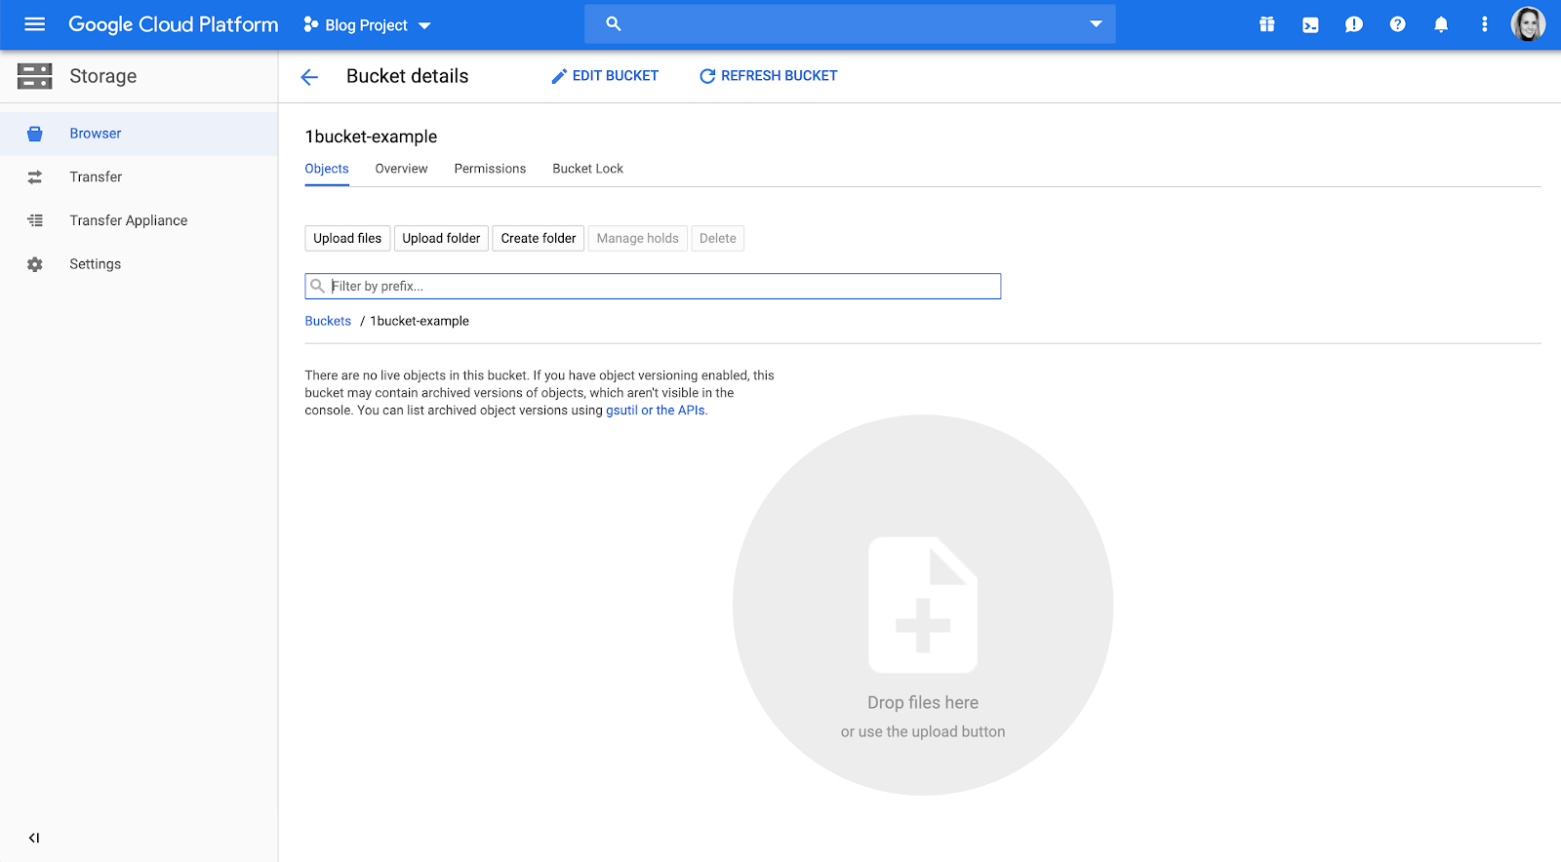Select Browser in the sidebar
The height and width of the screenshot is (862, 1561).
point(139,134)
